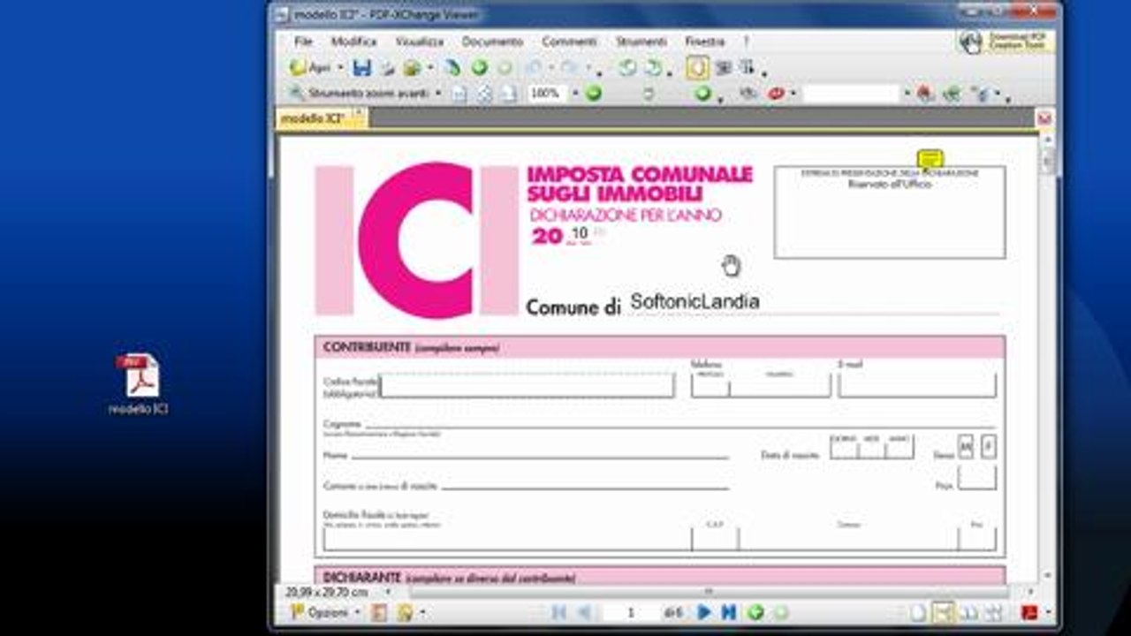
Task: Open the Strumenti menu
Action: (x=641, y=42)
